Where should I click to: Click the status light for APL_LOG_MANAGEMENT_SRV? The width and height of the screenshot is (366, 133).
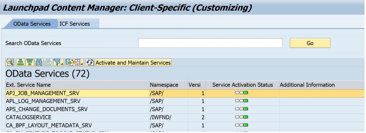tap(242, 101)
